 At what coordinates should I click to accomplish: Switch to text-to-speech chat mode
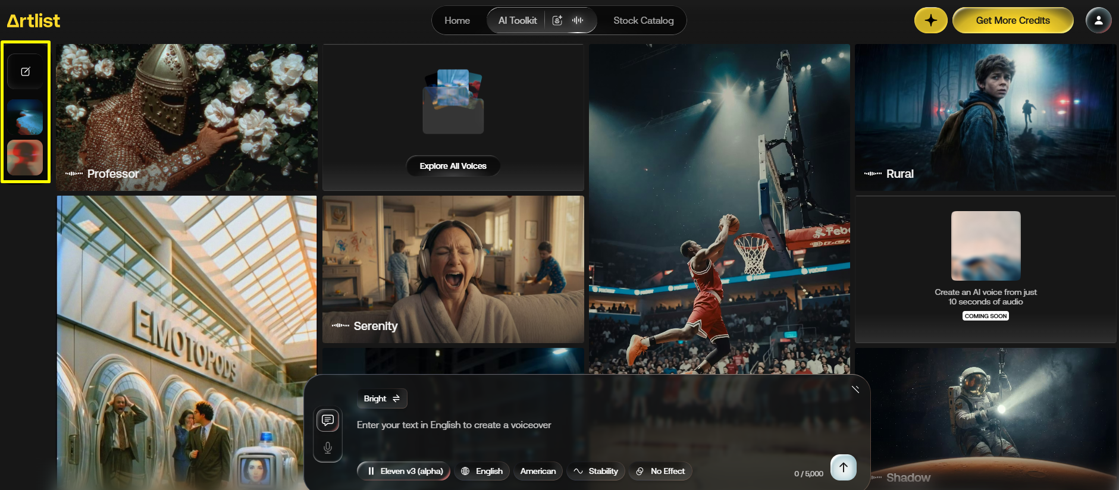pos(328,420)
